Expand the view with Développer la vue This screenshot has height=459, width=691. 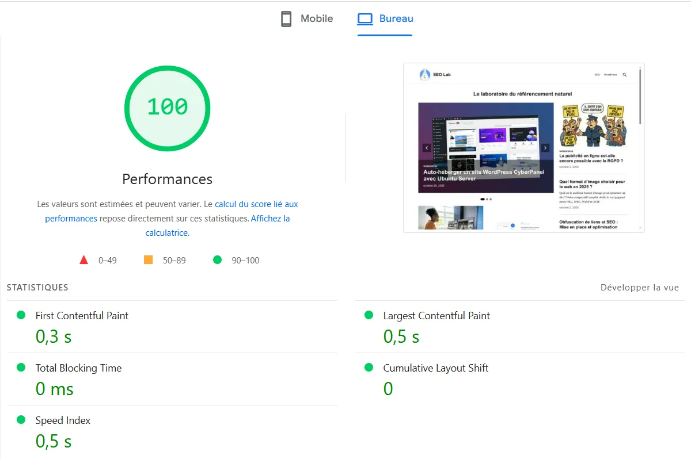(639, 288)
